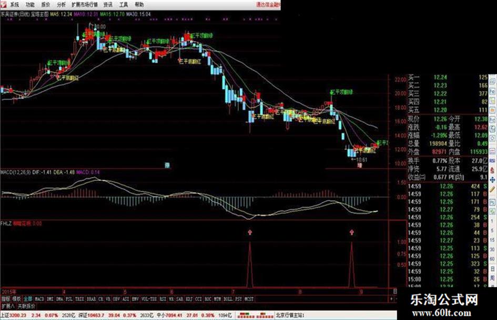Image resolution: width=497 pixels, height=320 pixels.
Task: Switch to 1-minute period in sidebar
Action: point(492,221)
